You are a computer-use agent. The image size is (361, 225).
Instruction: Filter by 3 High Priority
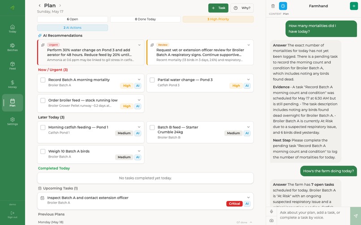tap(218, 19)
